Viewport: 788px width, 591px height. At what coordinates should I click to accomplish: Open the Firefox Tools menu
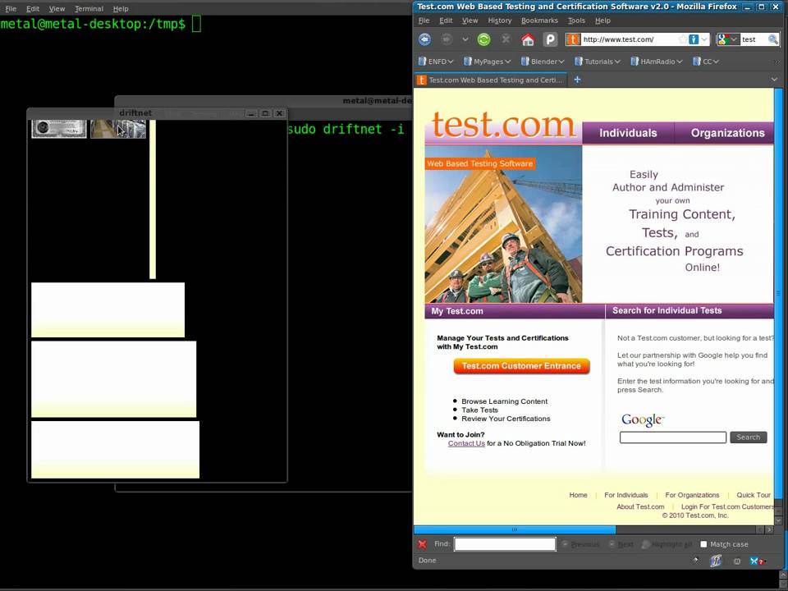point(576,21)
